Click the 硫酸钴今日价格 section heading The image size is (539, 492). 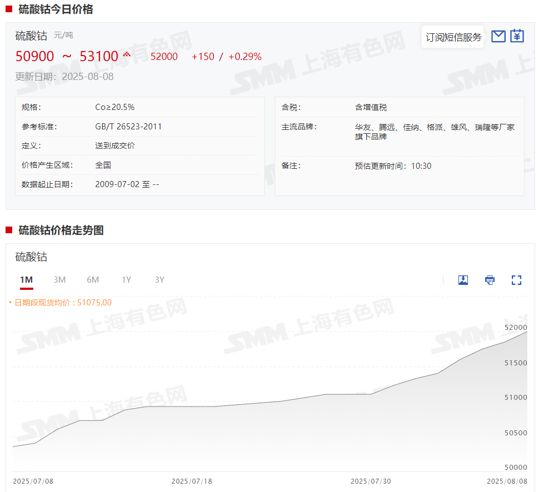[x=56, y=9]
